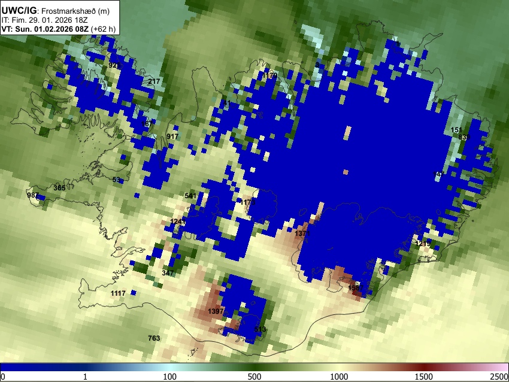This screenshot has width=509, height=382.
Task: Click the map value '1219'
Action: 423,244
